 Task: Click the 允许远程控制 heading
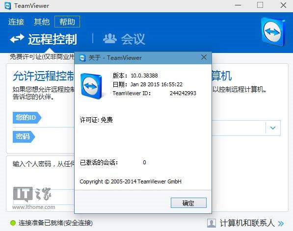click(x=43, y=76)
